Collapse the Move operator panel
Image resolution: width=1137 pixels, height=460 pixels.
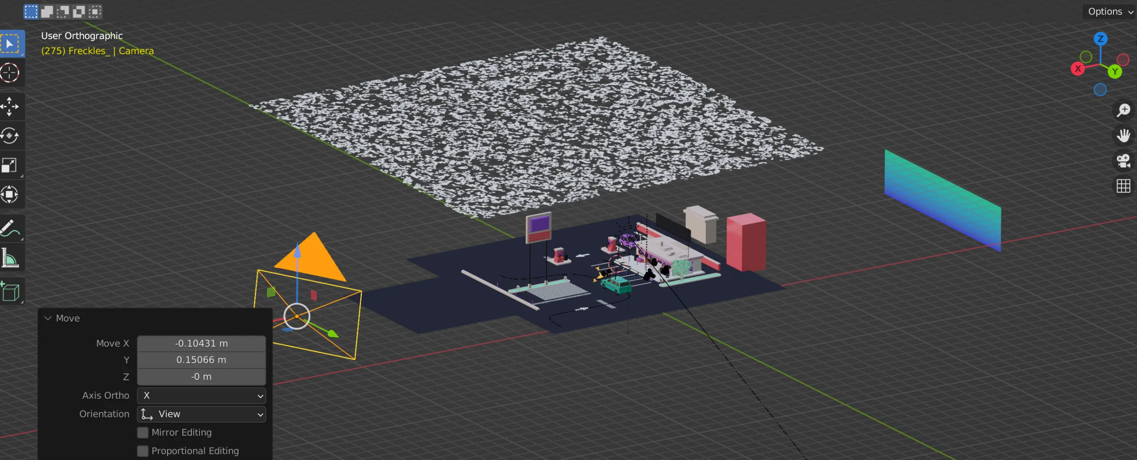pyautogui.click(x=48, y=318)
